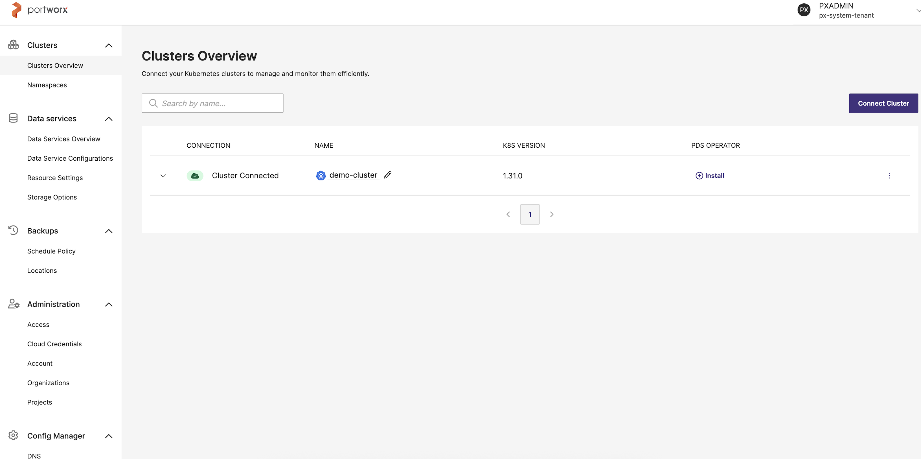The width and height of the screenshot is (921, 459).
Task: Click the Config Manager gear icon
Action: 13,435
